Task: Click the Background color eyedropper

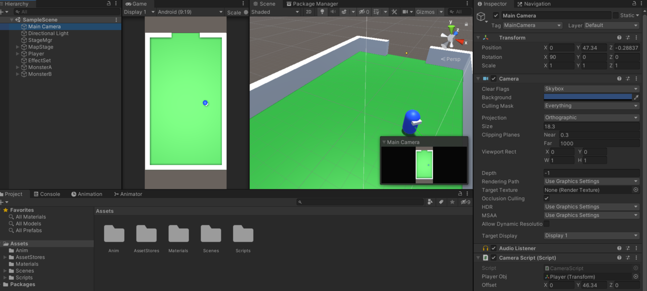Action: click(x=636, y=97)
